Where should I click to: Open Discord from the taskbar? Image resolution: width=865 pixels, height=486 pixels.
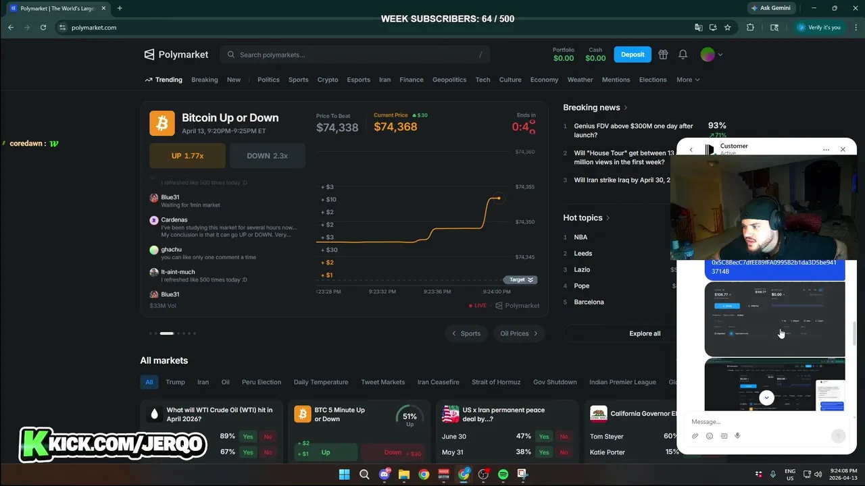pos(385,475)
